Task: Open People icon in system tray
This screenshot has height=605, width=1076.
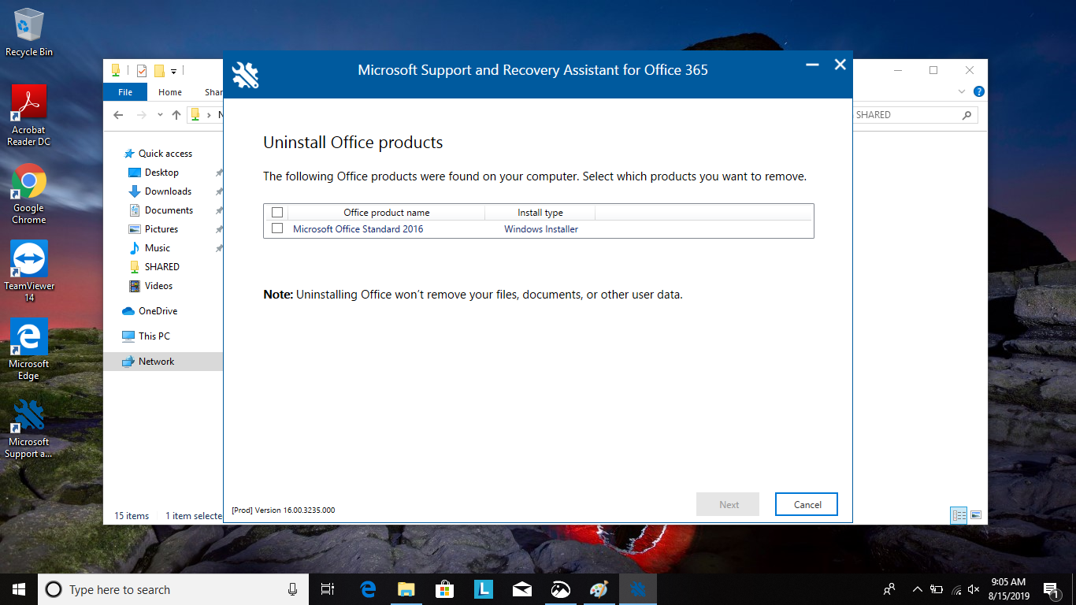Action: tap(889, 589)
